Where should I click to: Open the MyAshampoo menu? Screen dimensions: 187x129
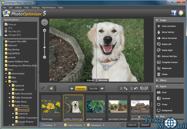tap(49, 8)
